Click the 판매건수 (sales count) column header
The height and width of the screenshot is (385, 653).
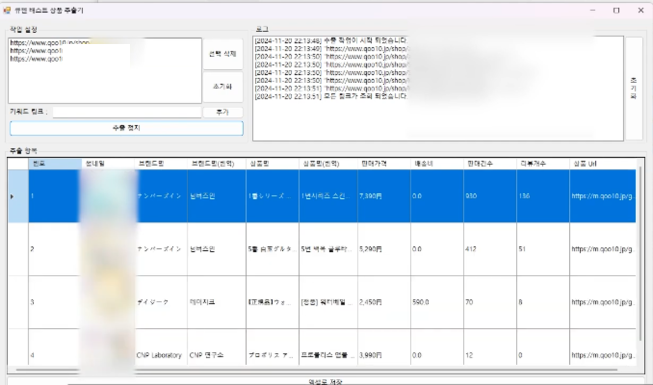pyautogui.click(x=490, y=164)
